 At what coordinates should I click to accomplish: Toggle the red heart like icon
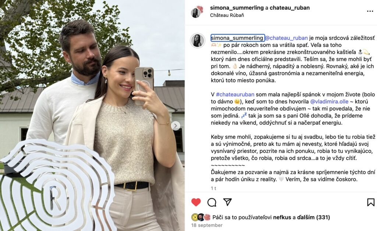(196, 202)
